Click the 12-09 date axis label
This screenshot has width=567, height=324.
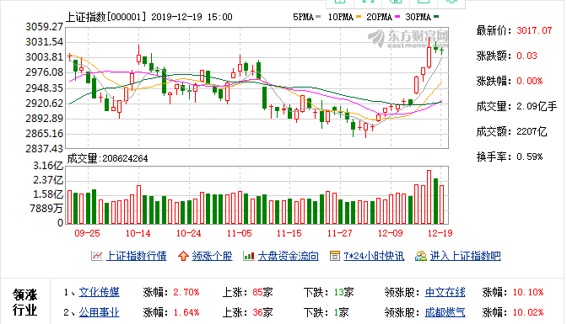pyautogui.click(x=390, y=233)
